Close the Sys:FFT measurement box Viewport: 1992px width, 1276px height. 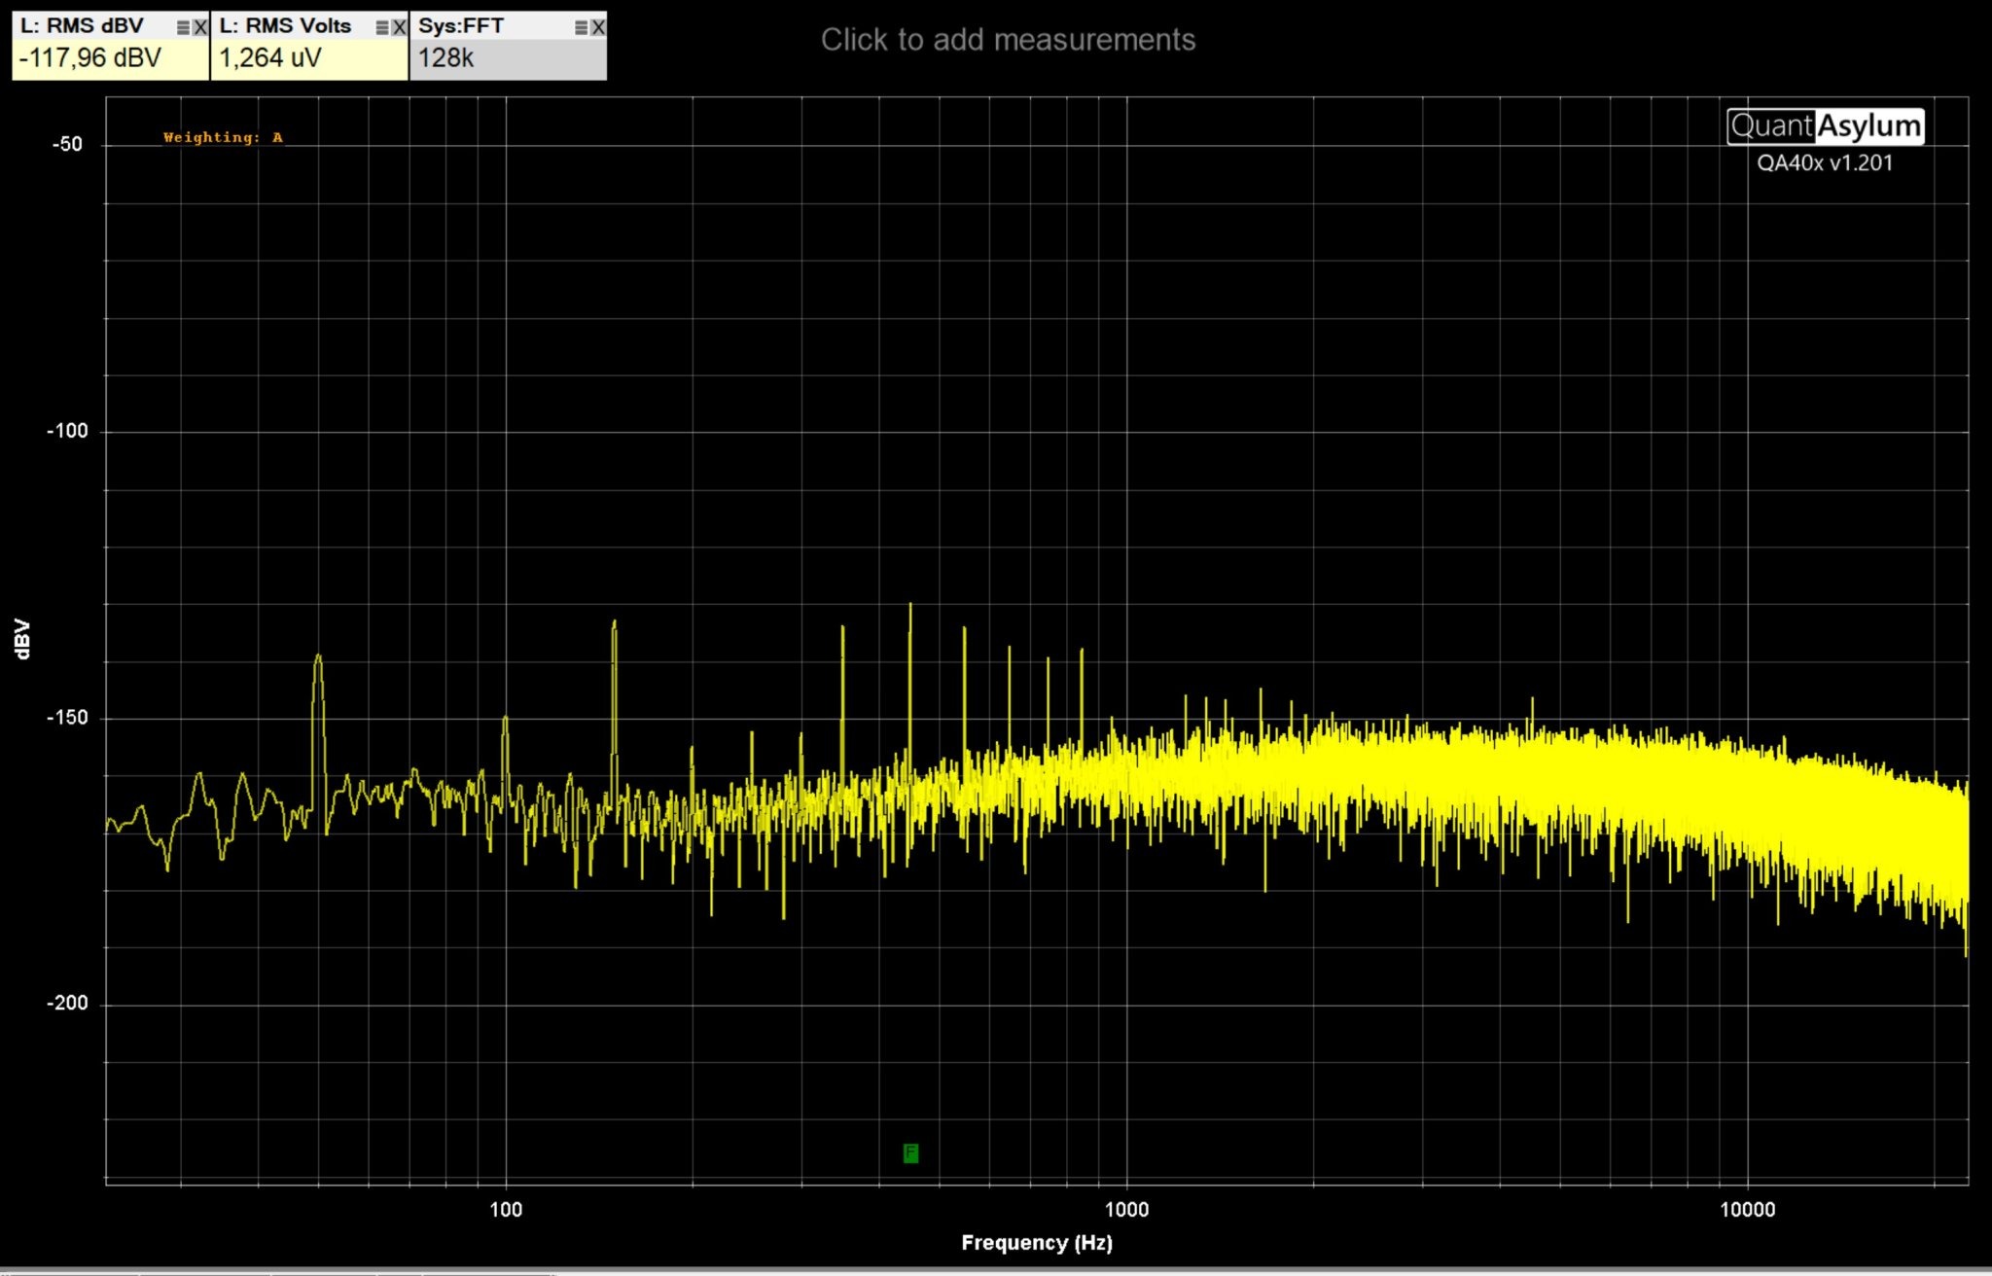coord(598,27)
